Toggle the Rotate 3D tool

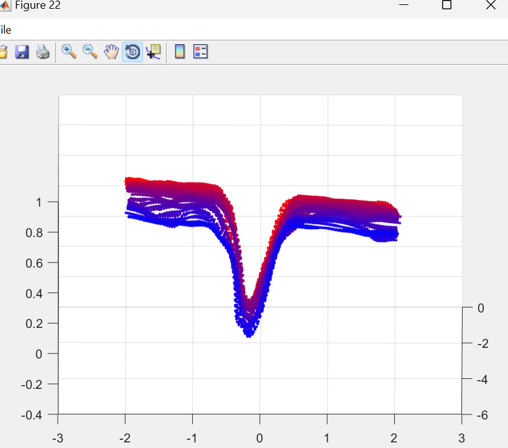coord(132,52)
